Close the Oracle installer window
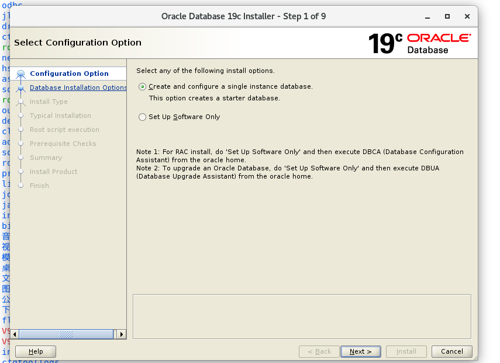This screenshot has width=500, height=363. tap(467, 16)
